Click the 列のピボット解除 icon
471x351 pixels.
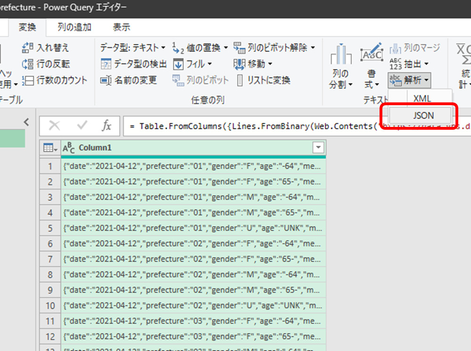point(239,48)
